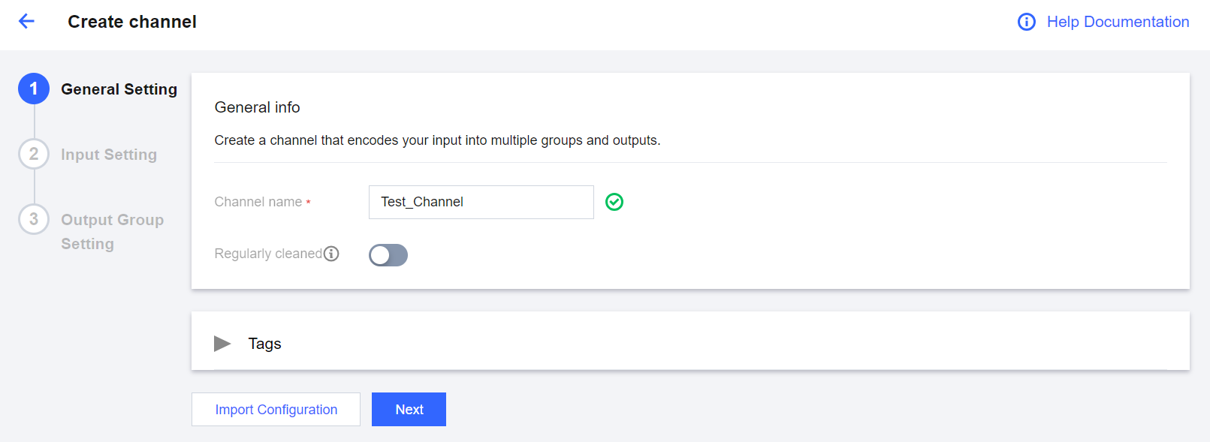This screenshot has height=442, width=1210.
Task: Expand the Tags section triangle
Action: tap(222, 344)
